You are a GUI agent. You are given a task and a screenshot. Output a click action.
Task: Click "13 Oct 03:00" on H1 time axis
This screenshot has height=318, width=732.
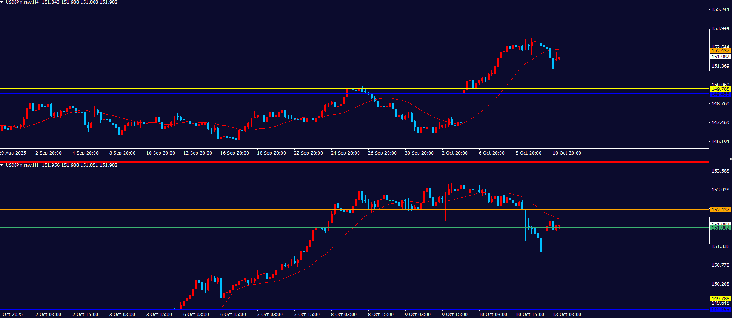point(567,315)
